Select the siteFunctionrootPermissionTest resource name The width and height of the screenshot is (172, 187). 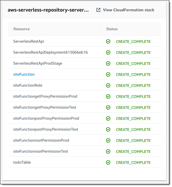tap(41, 152)
